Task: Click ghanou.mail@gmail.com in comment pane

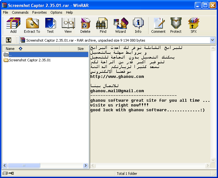Action: pos(117,91)
